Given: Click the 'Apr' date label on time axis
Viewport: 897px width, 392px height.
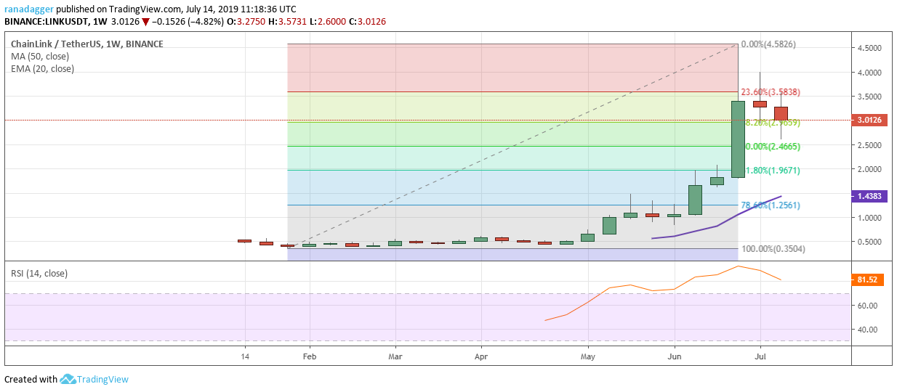Looking at the screenshot, I should pos(480,357).
